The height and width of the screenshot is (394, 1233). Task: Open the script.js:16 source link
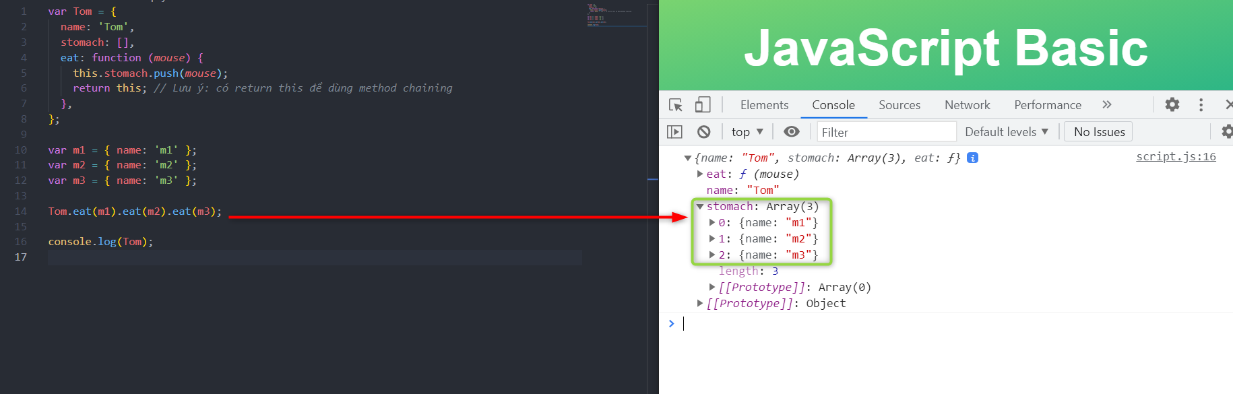coord(1176,157)
